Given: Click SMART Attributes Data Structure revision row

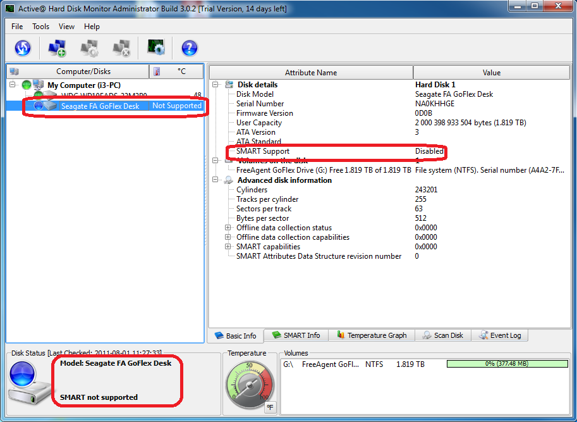Looking at the screenshot, I should [x=390, y=256].
